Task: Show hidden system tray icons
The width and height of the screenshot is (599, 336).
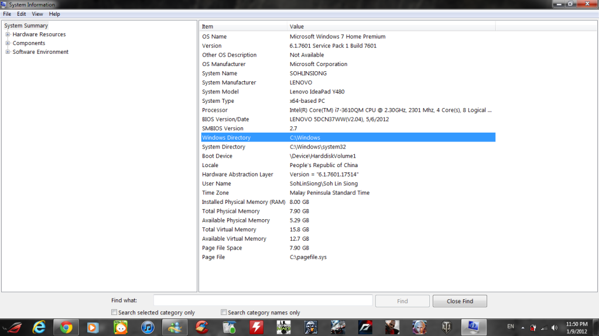Action: click(x=523, y=327)
